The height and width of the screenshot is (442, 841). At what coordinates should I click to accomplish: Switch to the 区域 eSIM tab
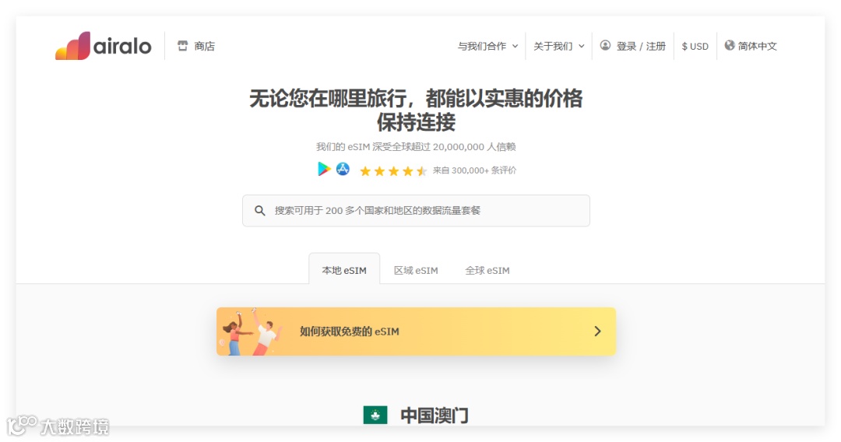416,271
